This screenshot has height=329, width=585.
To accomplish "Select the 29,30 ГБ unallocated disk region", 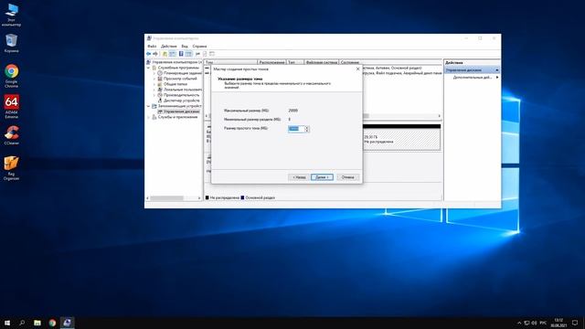I will 401,139.
